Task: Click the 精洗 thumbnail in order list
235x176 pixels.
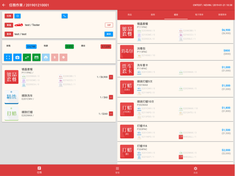Action: (12, 97)
